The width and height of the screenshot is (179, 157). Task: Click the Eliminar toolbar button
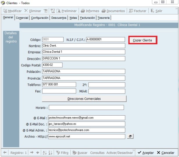(x=33, y=11)
